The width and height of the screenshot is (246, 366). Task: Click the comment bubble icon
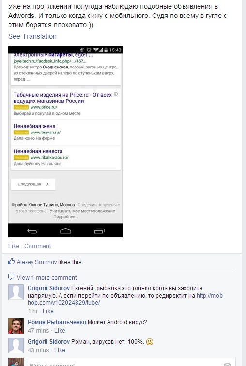pyautogui.click(x=11, y=277)
